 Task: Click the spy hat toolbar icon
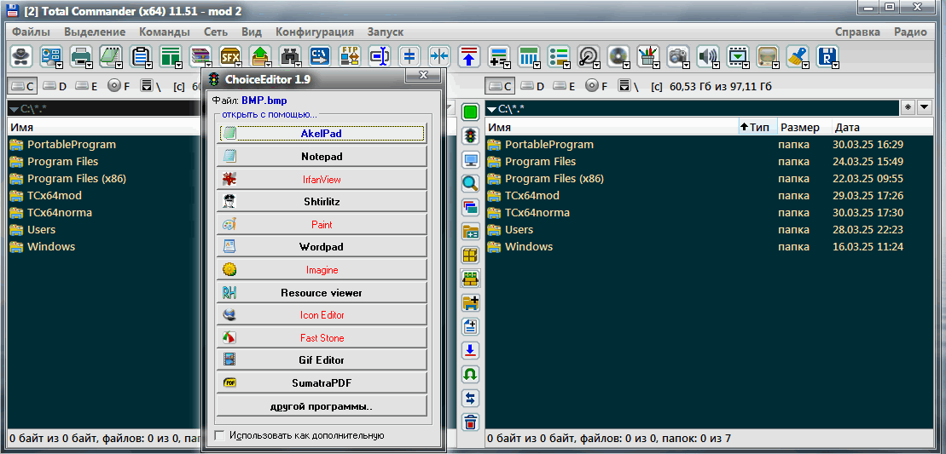(x=21, y=56)
